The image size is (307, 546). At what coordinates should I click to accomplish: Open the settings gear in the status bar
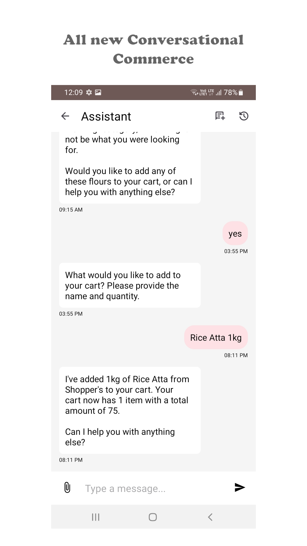pos(88,92)
